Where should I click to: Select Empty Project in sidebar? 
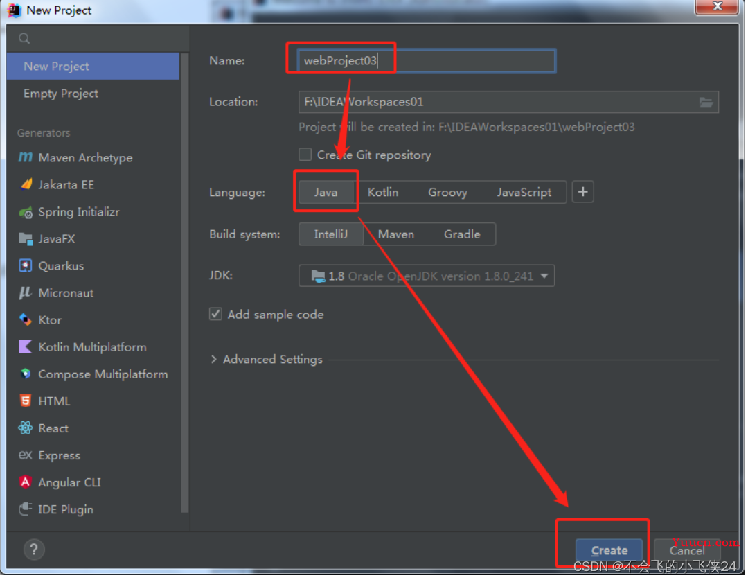(93, 94)
